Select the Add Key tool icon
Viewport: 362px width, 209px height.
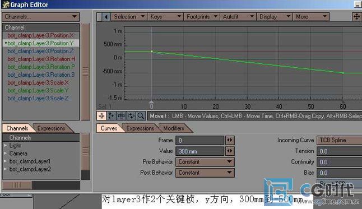(112, 115)
